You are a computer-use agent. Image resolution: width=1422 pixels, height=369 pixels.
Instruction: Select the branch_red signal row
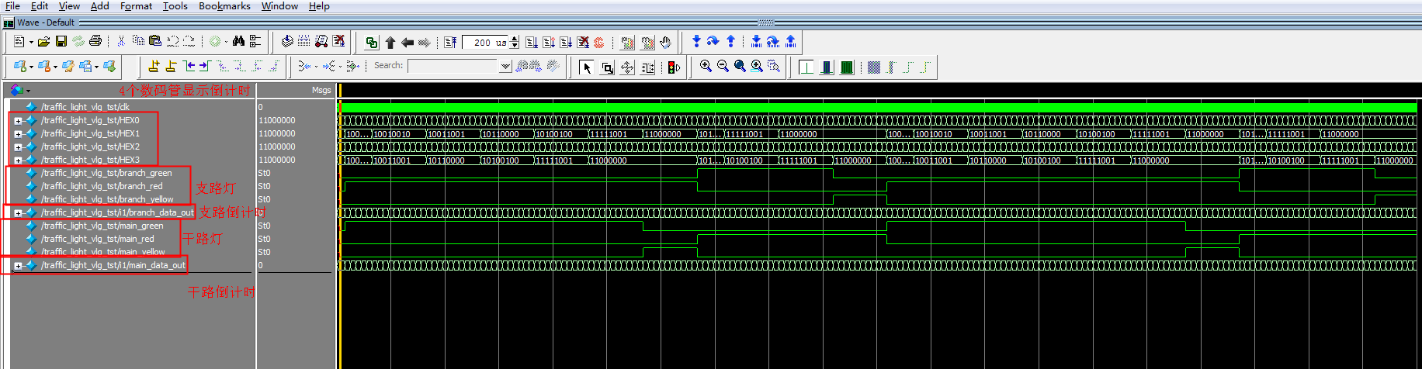(102, 186)
